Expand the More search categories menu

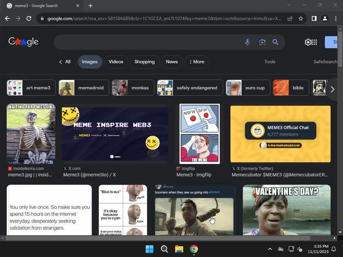click(197, 62)
